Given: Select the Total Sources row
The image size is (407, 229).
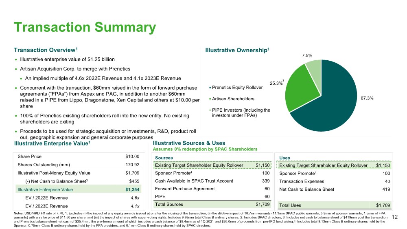Looking at the screenshot, I should (x=212, y=204).
